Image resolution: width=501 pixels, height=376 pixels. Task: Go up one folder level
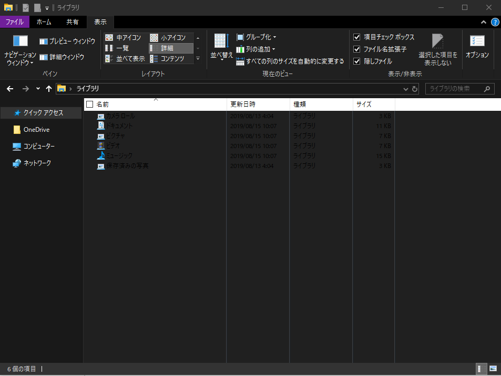tap(48, 89)
